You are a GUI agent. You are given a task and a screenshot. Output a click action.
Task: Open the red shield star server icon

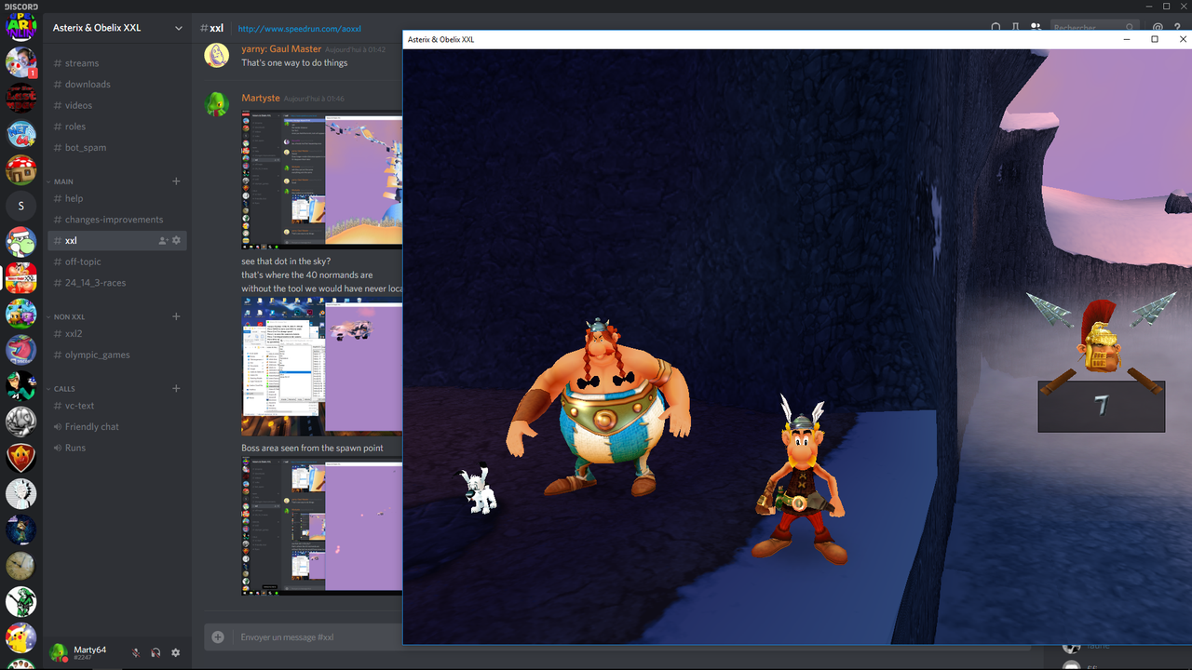[20, 458]
